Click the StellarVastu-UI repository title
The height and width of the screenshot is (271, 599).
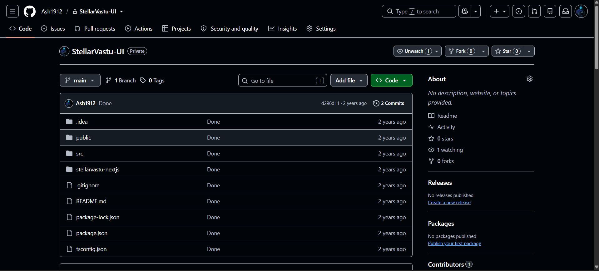pos(98,52)
